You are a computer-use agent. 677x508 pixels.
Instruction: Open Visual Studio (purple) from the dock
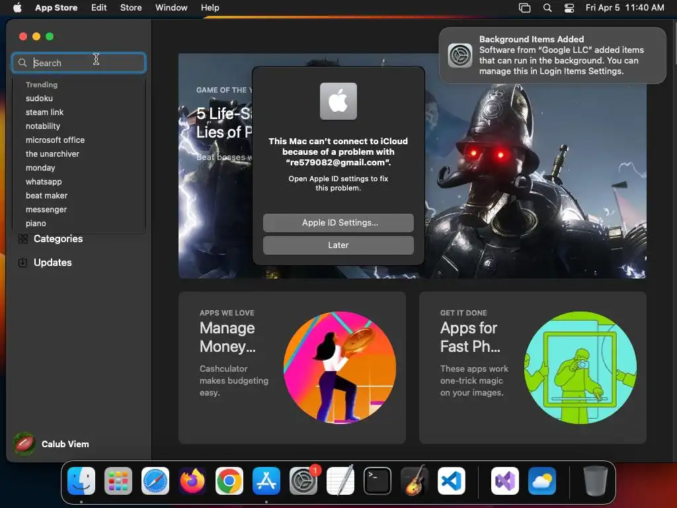pos(505,481)
